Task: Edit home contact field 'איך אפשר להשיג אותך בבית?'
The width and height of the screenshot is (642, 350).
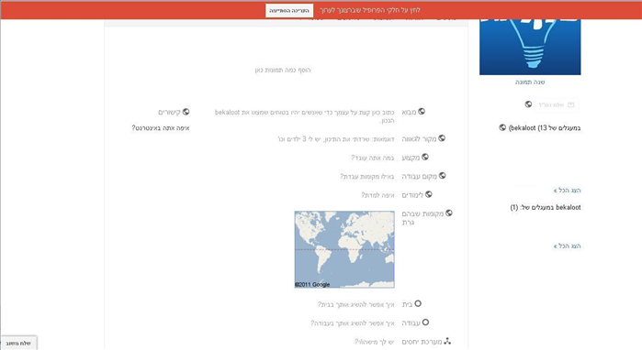Action: click(356, 304)
